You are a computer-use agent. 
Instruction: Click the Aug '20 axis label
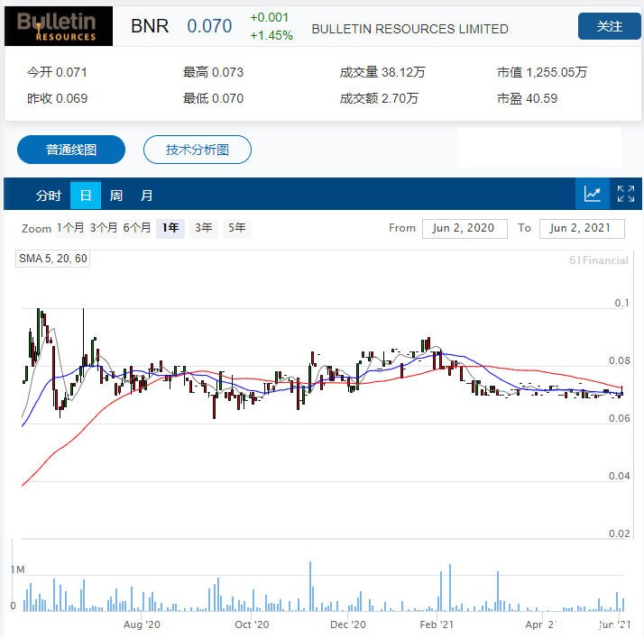pos(142,624)
